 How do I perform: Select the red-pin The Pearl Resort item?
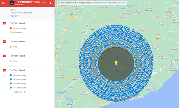click(x=19, y=28)
